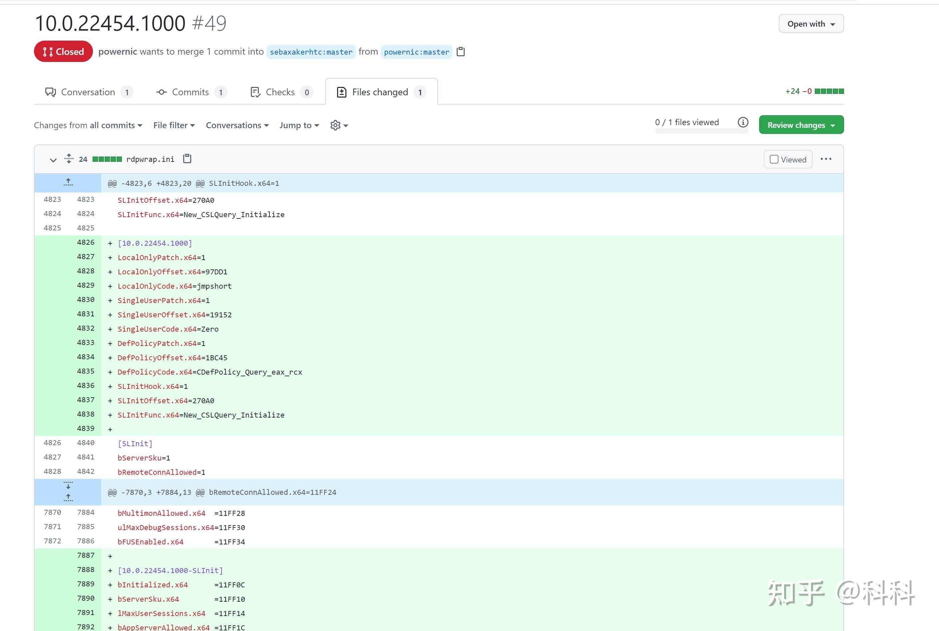The width and height of the screenshot is (939, 631).
Task: Expand lines above hunk -4823,6
Action: coord(68,183)
